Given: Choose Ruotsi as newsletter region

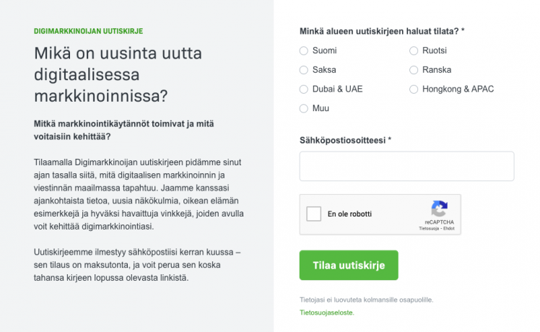Looking at the screenshot, I should click(x=414, y=51).
